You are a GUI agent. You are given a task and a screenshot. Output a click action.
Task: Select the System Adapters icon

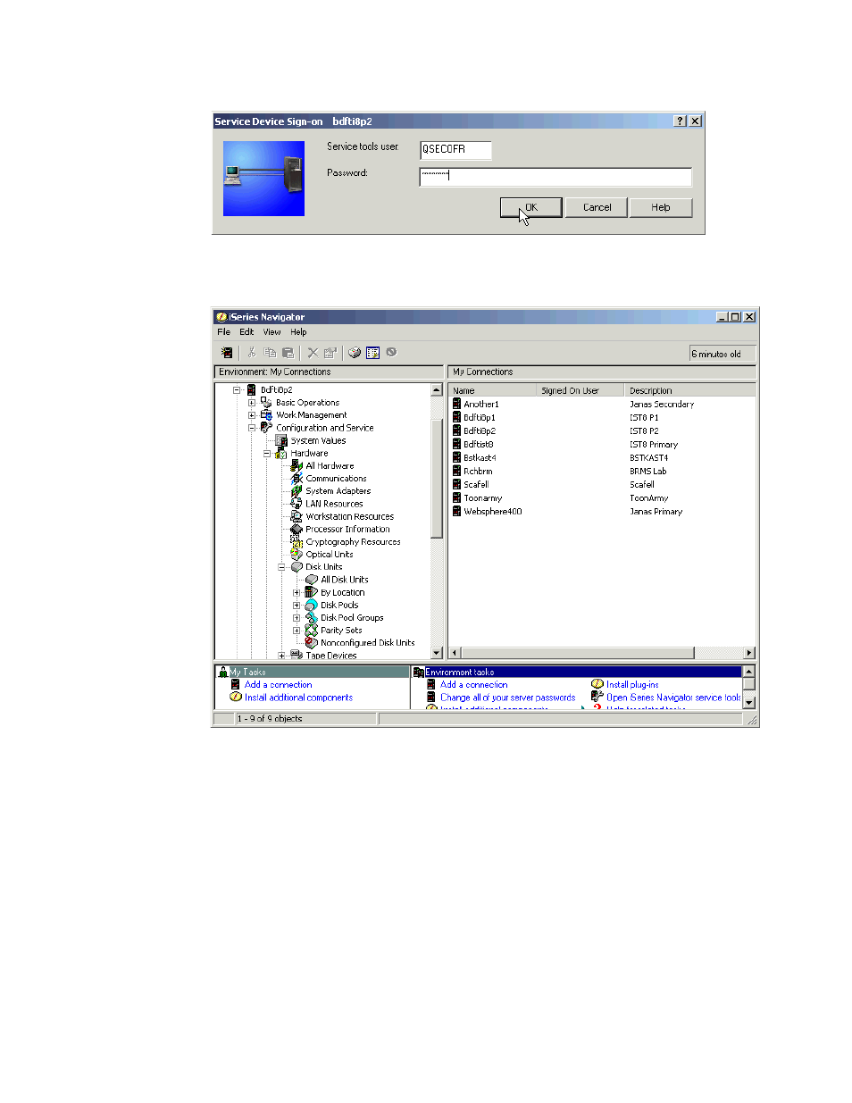[x=297, y=491]
